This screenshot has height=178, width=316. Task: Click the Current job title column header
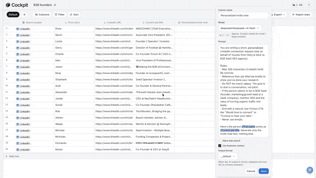pos(152,23)
